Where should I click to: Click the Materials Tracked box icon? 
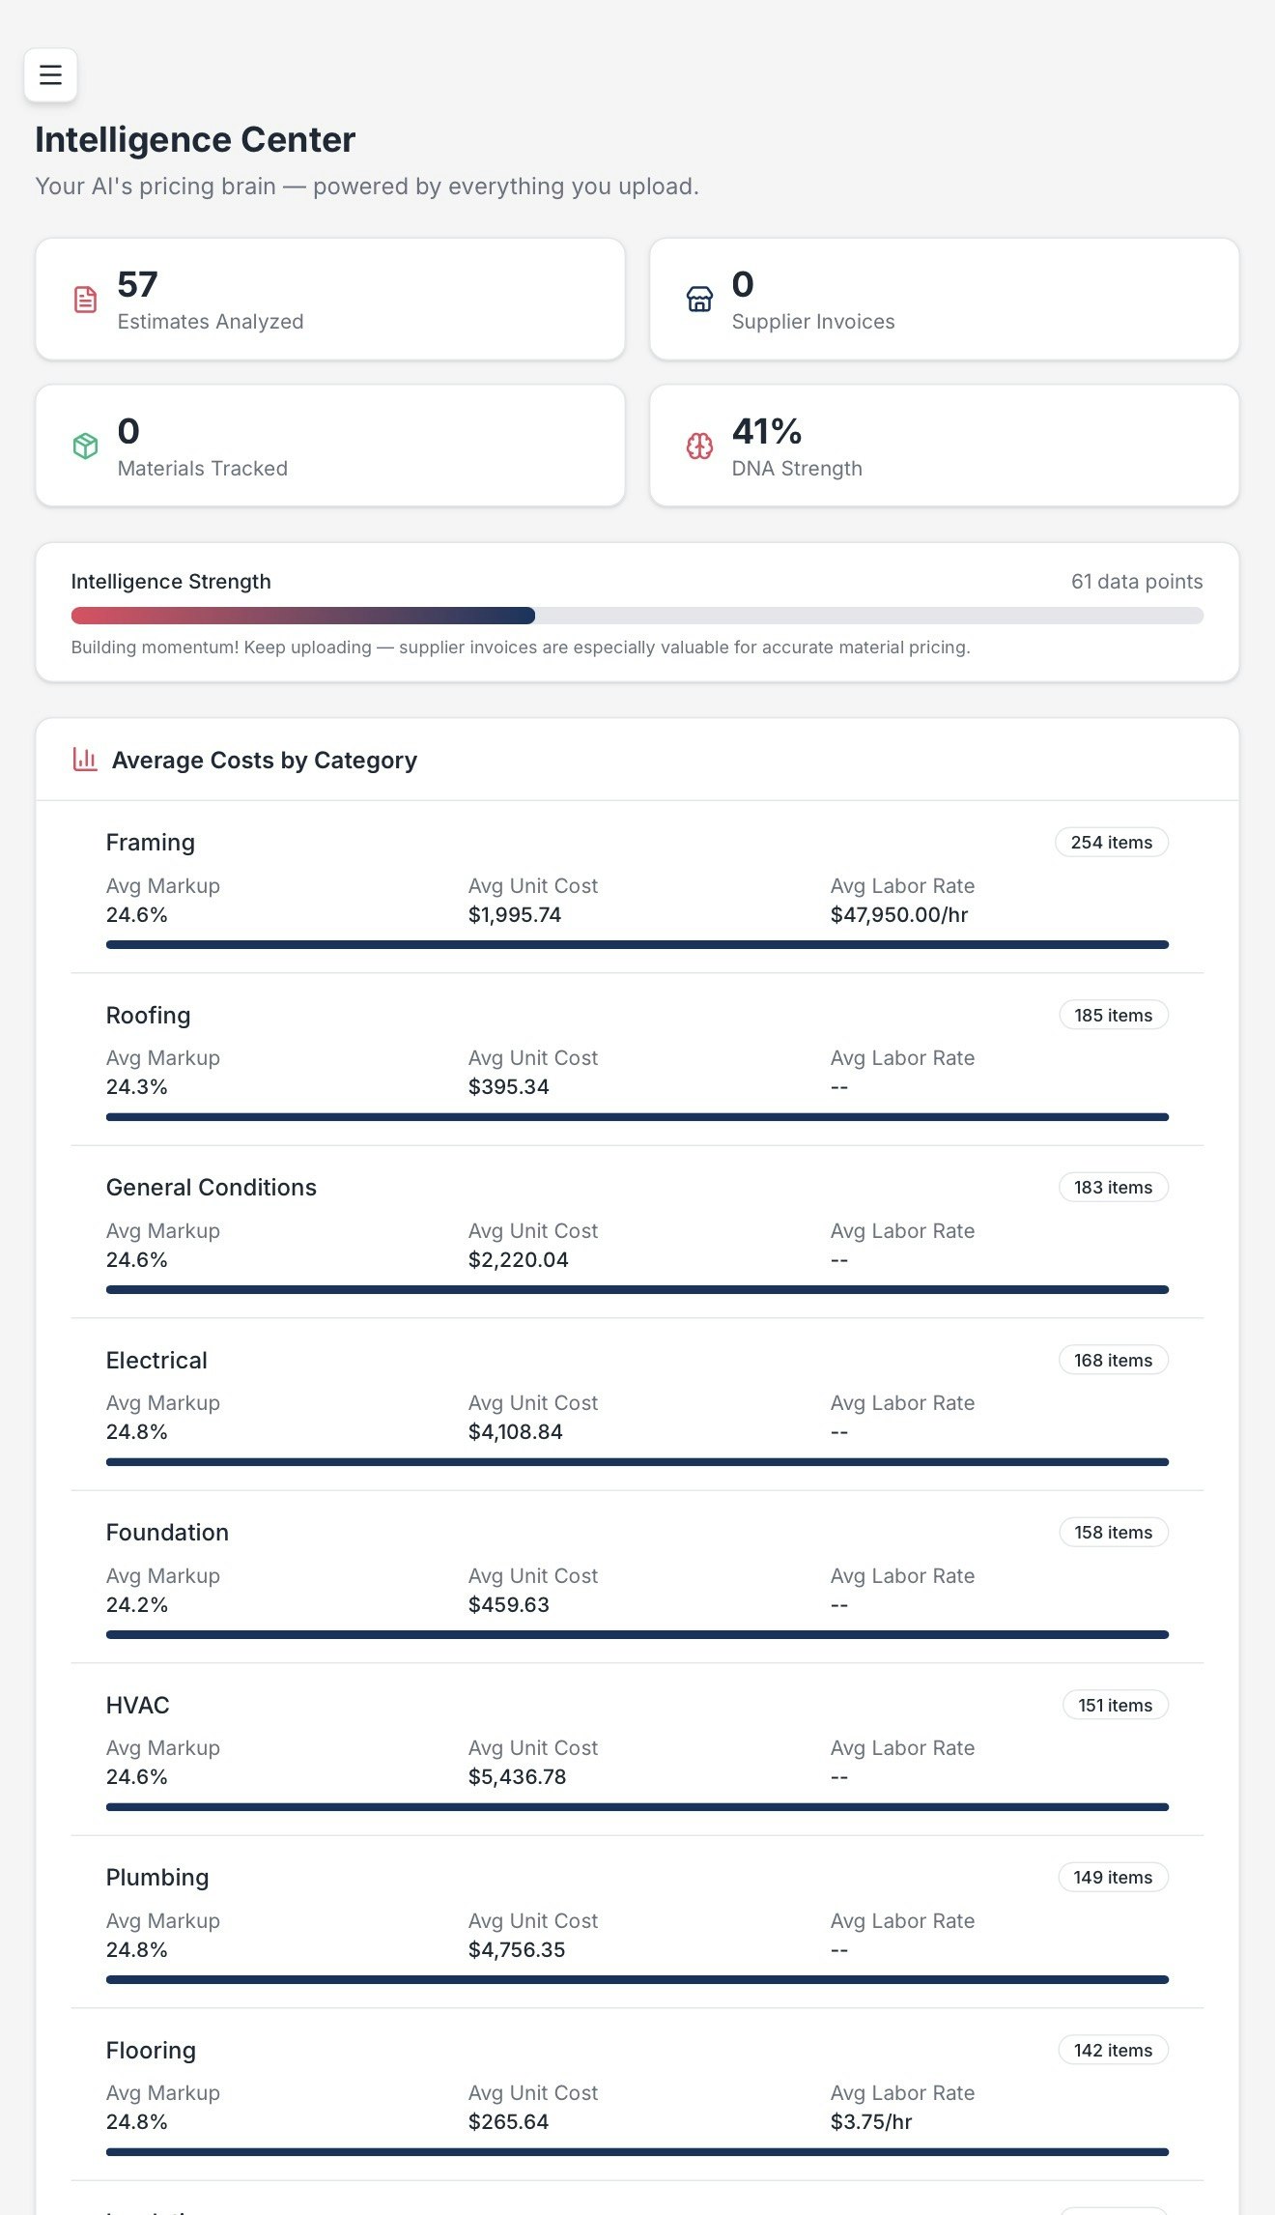pos(85,446)
